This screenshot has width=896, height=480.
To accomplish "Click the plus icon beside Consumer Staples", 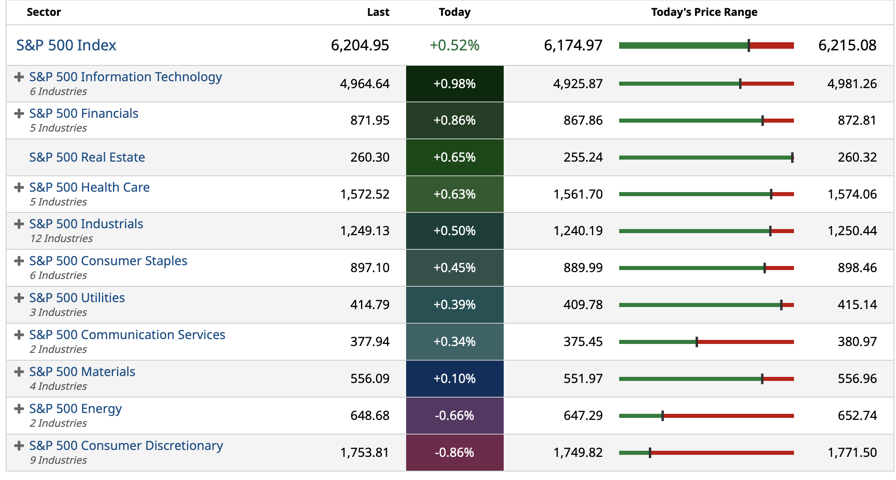I will (19, 261).
